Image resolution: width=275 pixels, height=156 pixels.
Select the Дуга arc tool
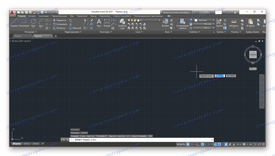(41, 23)
